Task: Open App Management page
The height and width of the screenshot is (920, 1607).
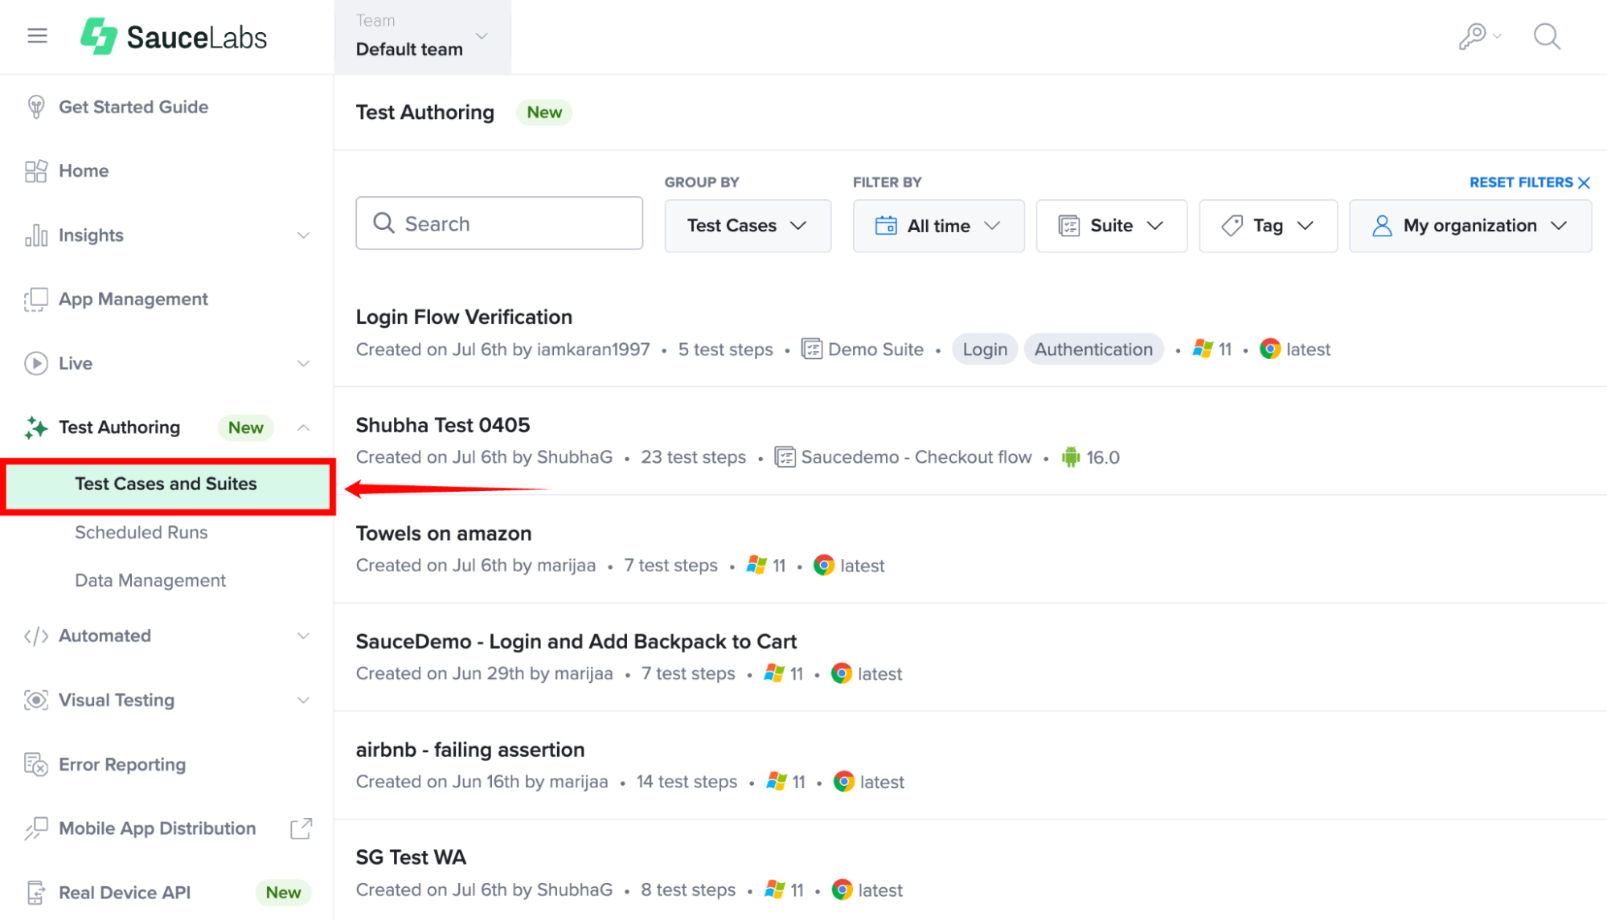Action: click(x=133, y=300)
